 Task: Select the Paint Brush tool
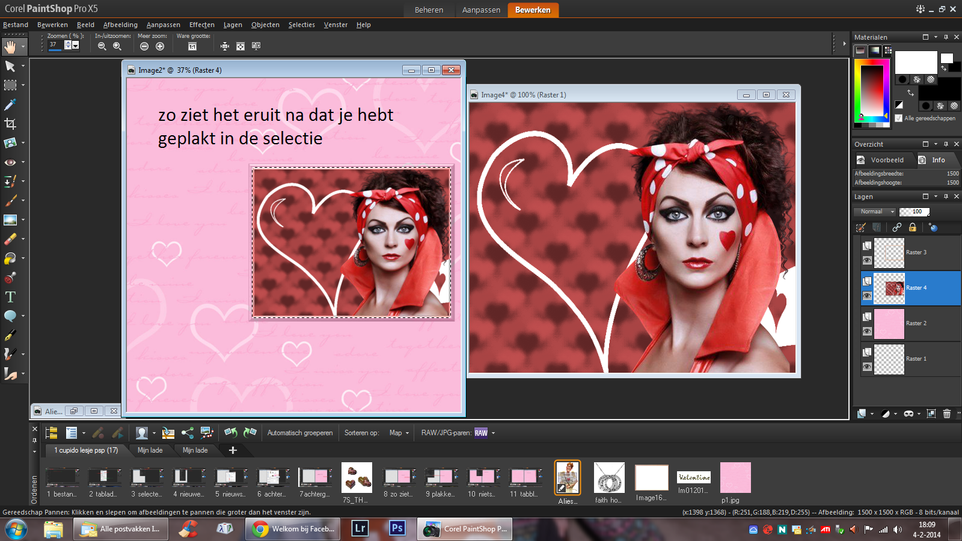coord(10,201)
